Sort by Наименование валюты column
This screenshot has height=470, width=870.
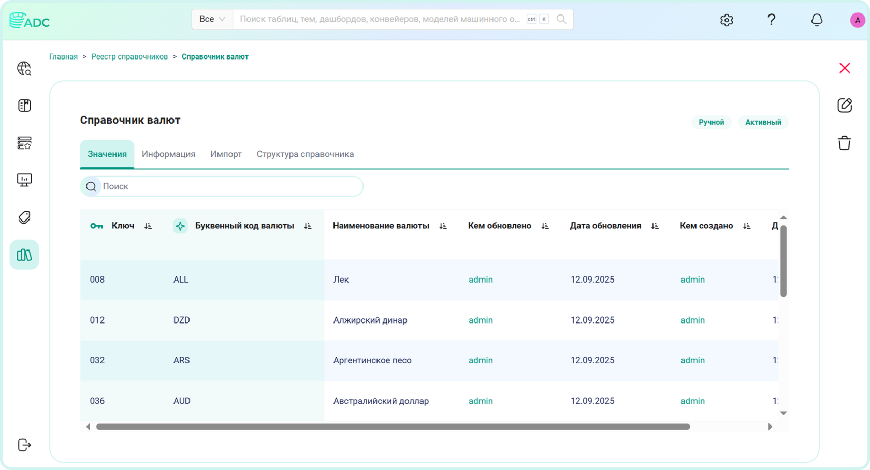(443, 226)
